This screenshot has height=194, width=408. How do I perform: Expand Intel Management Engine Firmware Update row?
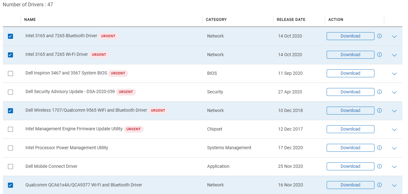(x=394, y=130)
